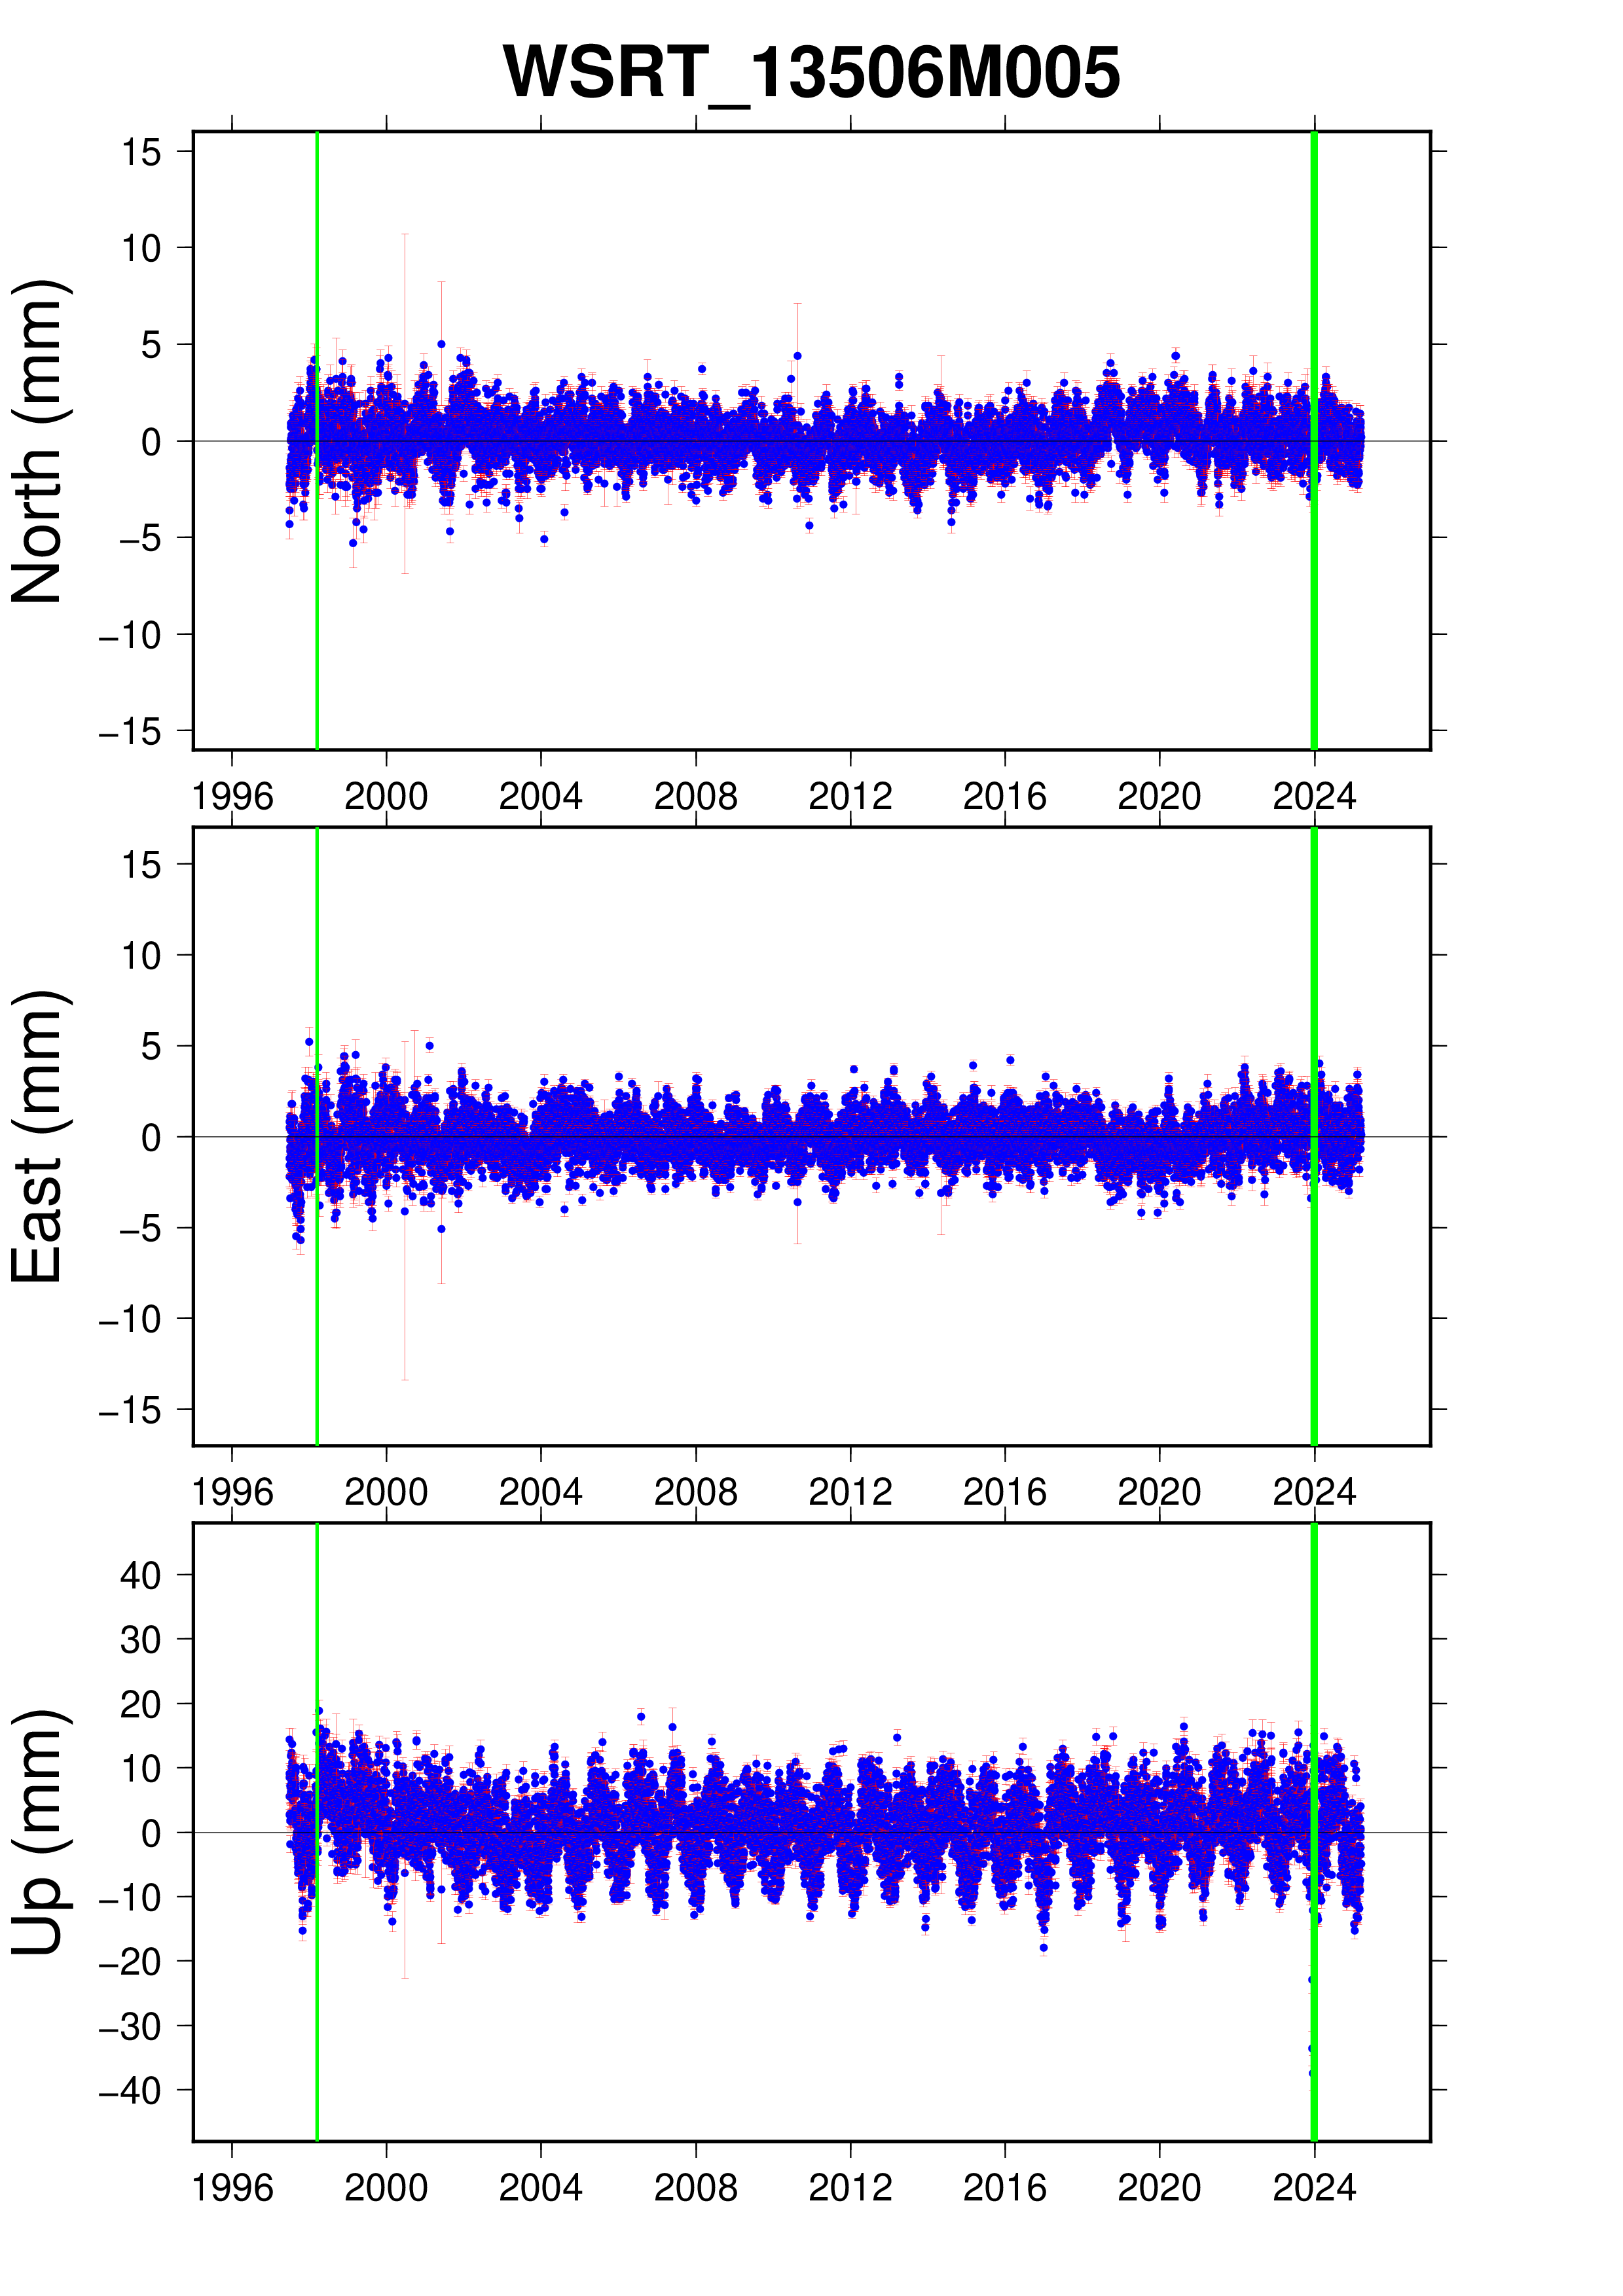The image size is (1623, 2296).
Task: Click the 40 tick label on Up axis
Action: (141, 1576)
